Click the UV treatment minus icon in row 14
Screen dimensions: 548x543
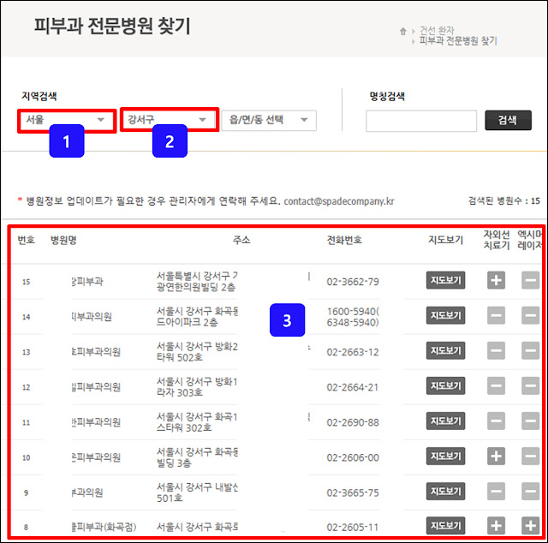click(x=496, y=315)
